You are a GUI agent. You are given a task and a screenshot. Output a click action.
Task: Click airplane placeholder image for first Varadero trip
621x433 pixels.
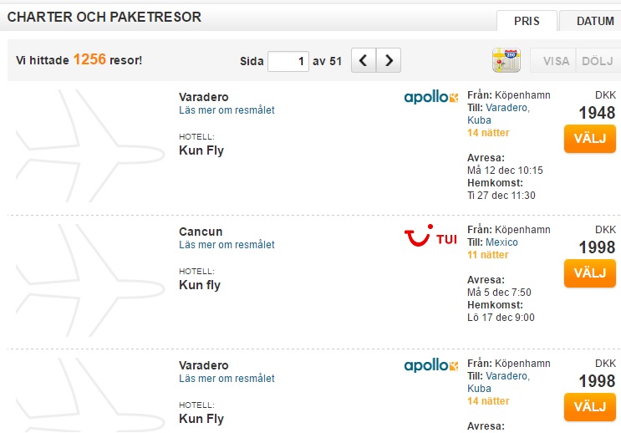pos(90,145)
